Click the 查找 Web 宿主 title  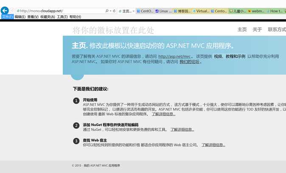click(95, 140)
